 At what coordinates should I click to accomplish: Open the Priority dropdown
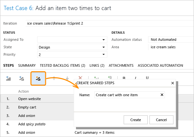(104, 55)
